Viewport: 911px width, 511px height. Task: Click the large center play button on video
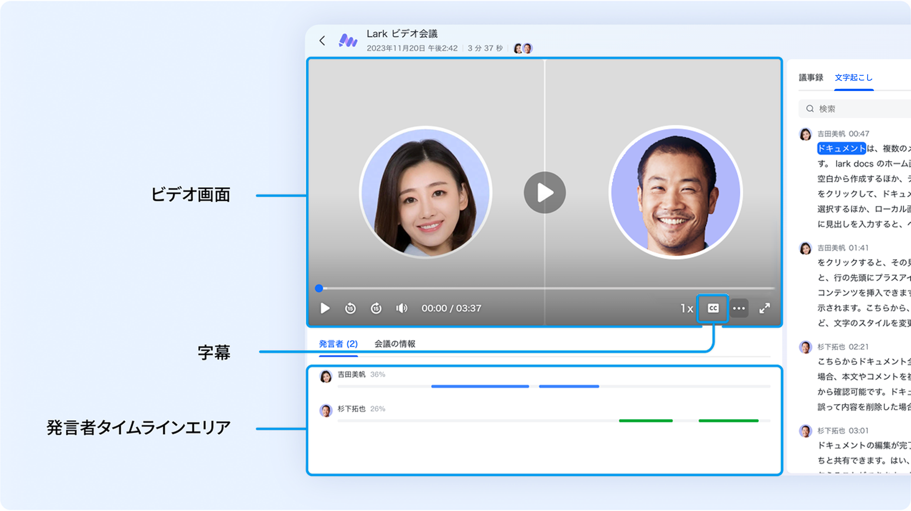544,193
